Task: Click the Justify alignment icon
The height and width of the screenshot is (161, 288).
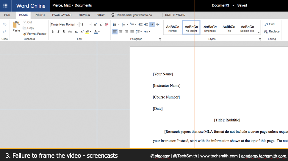Action: click(132, 32)
